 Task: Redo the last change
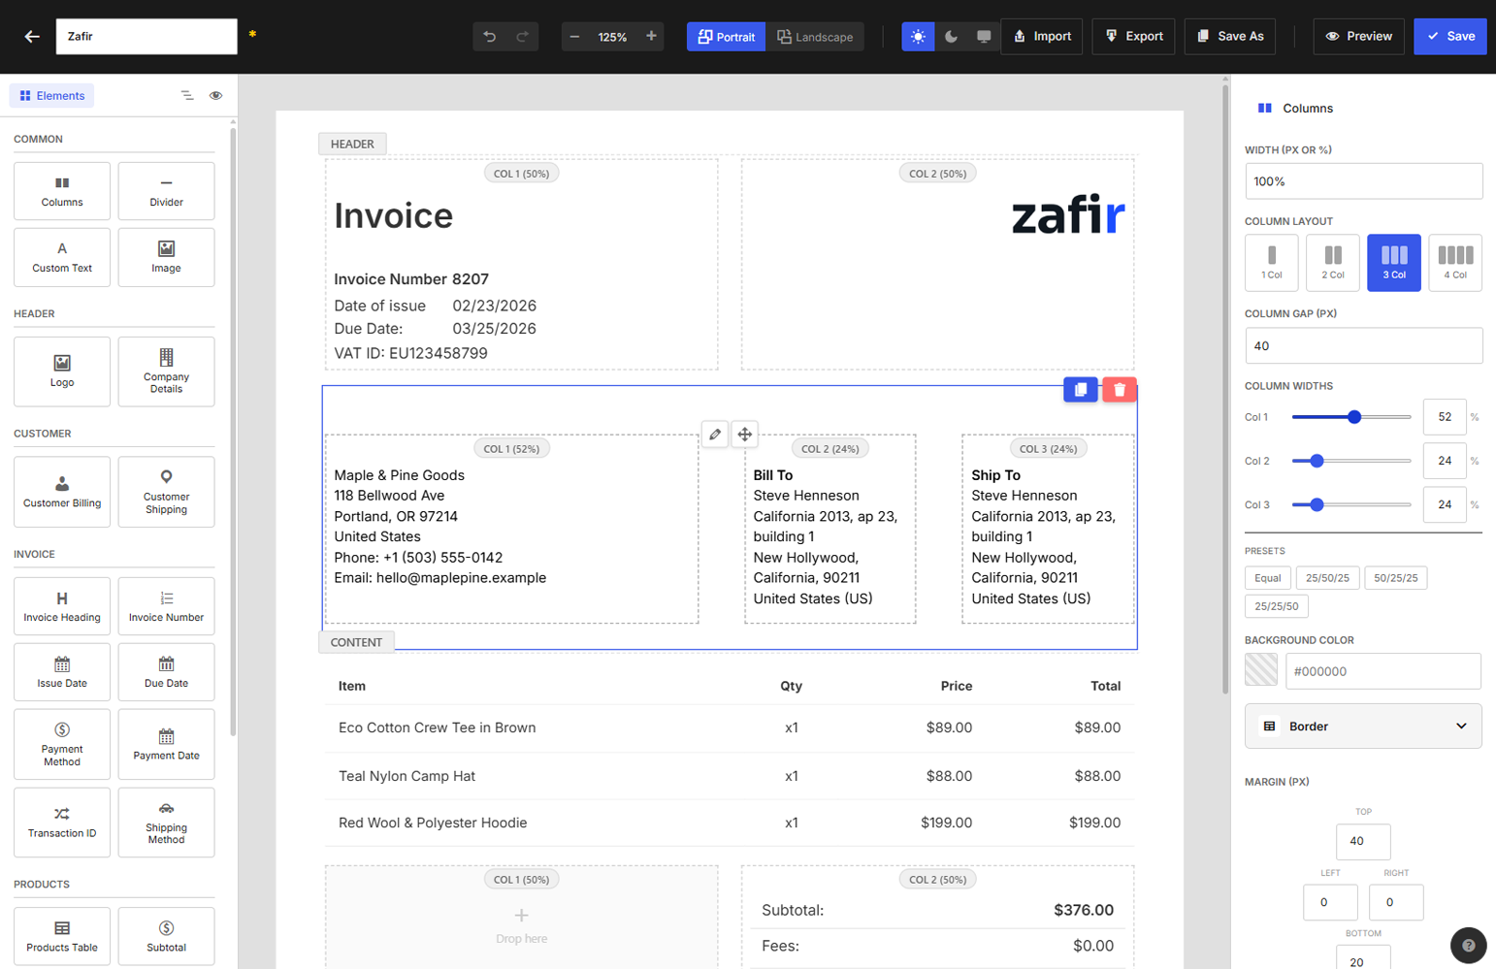pyautogui.click(x=522, y=37)
